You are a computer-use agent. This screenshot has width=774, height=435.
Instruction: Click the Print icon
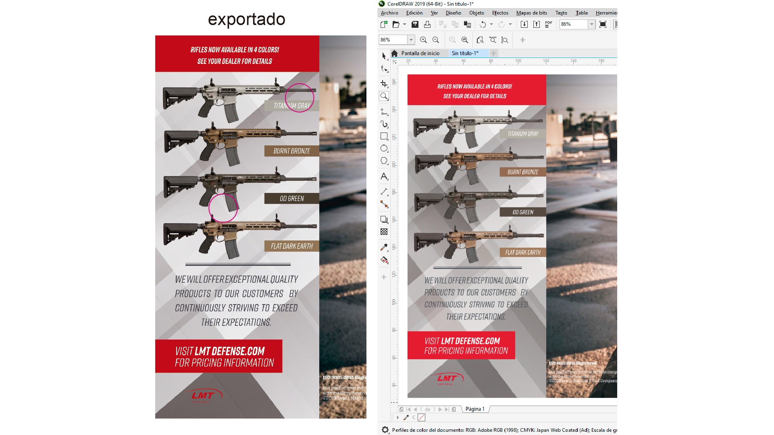click(427, 25)
